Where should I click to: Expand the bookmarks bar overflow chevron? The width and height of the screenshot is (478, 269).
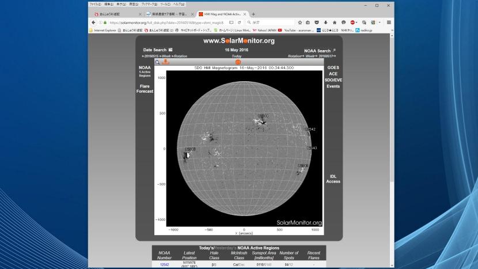tap(392, 30)
